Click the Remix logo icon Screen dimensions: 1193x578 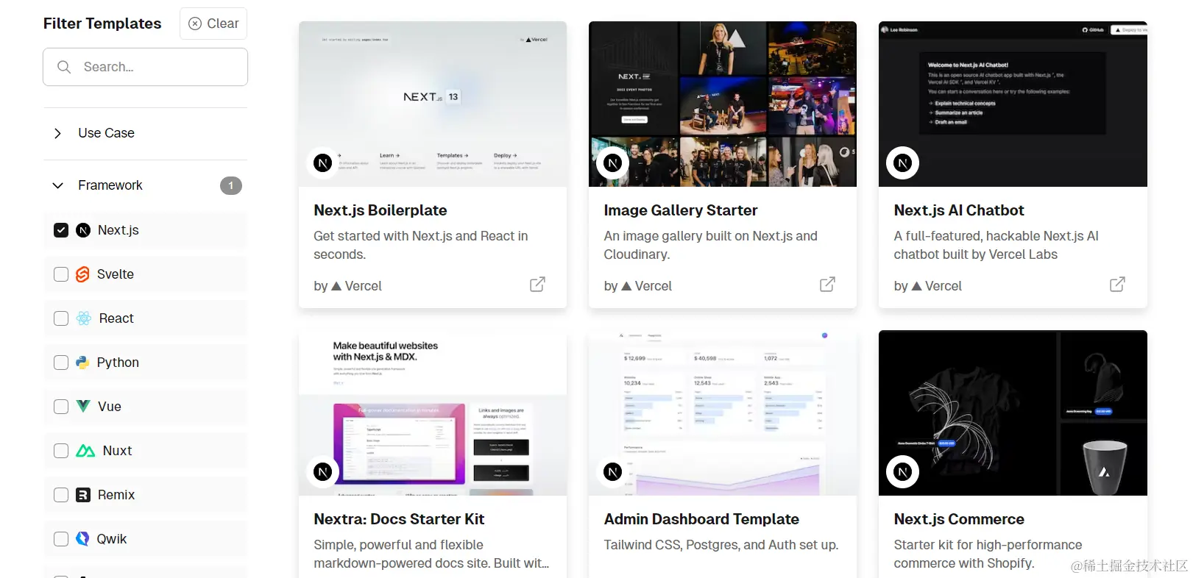pos(83,495)
